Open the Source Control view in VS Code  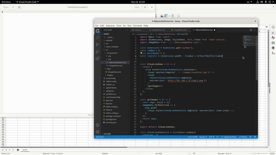[x=97, y=45]
